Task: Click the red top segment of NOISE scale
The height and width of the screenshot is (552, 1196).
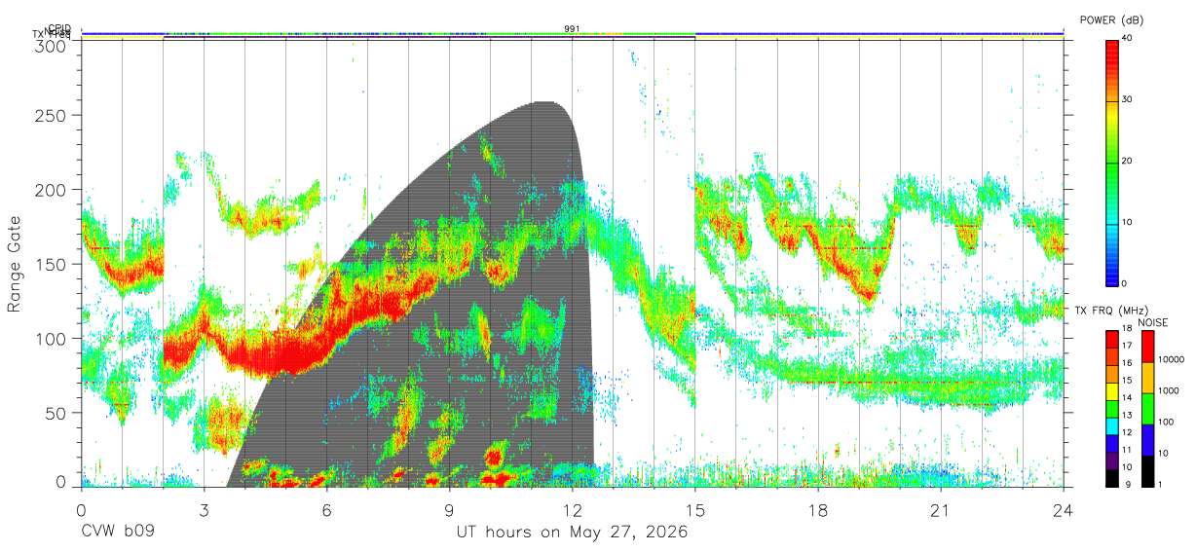Action: click(1148, 346)
